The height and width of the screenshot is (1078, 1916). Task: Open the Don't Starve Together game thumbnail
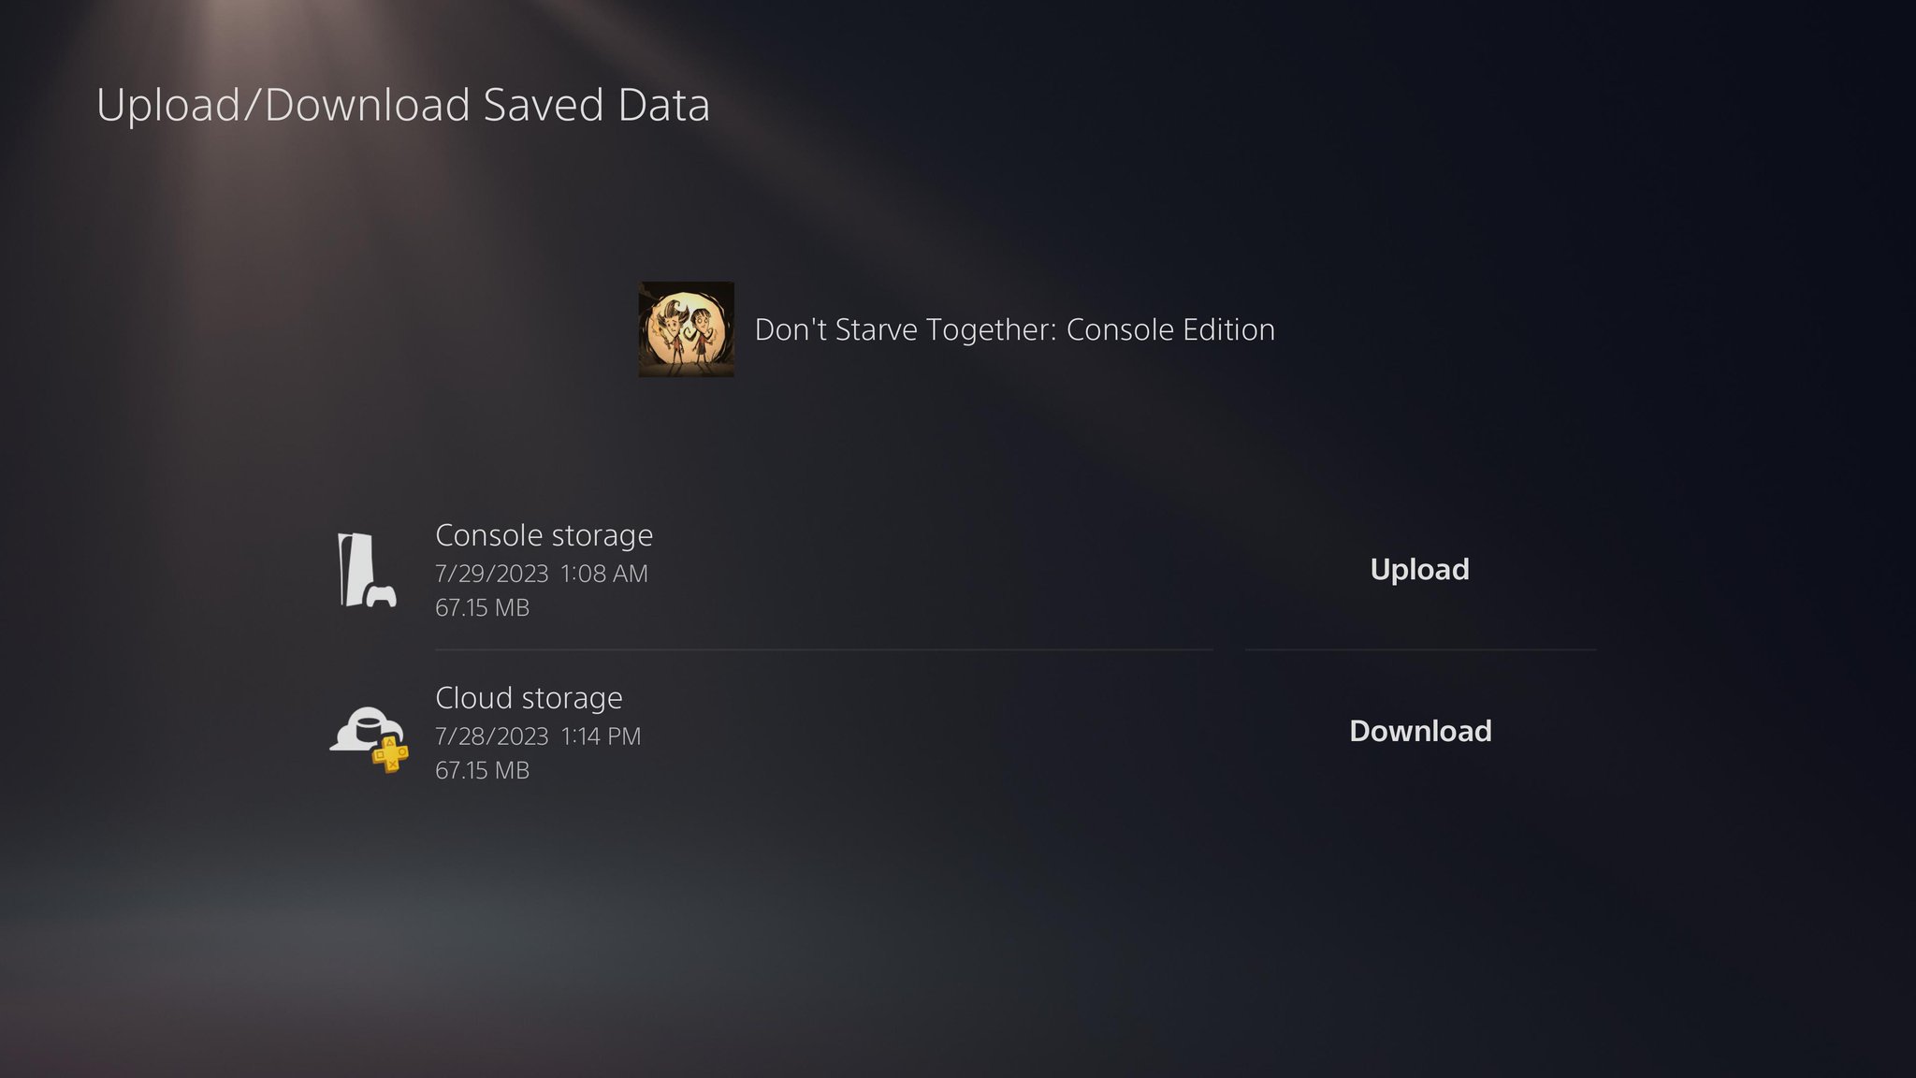point(686,329)
